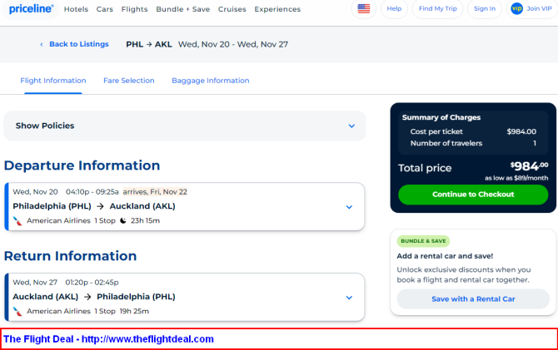Expand Auckland to Philadelphia flight details
The height and width of the screenshot is (350, 558).
349,298
